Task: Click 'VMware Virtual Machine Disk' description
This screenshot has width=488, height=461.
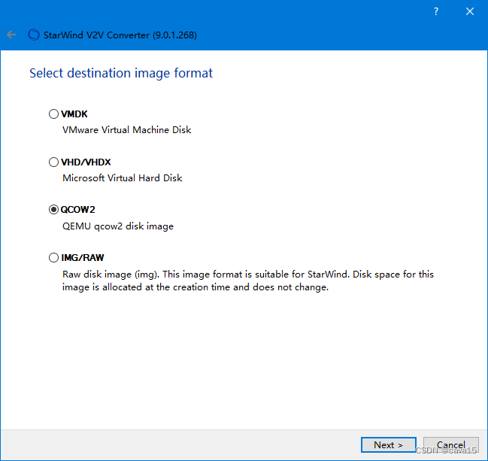Action: click(126, 130)
